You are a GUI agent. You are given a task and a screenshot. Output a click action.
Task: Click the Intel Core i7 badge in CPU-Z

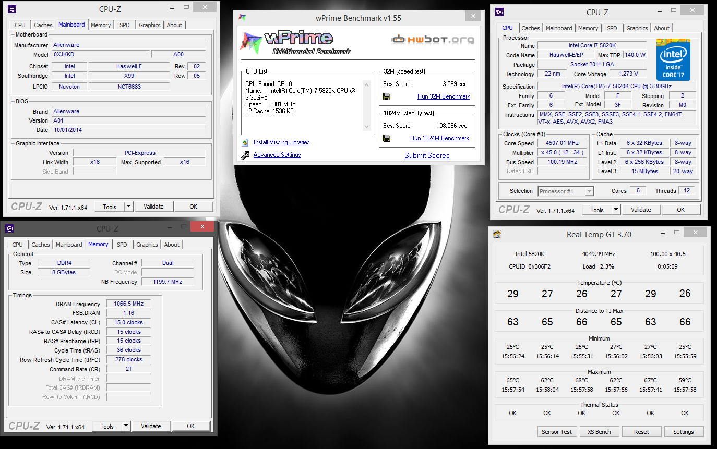tap(673, 59)
